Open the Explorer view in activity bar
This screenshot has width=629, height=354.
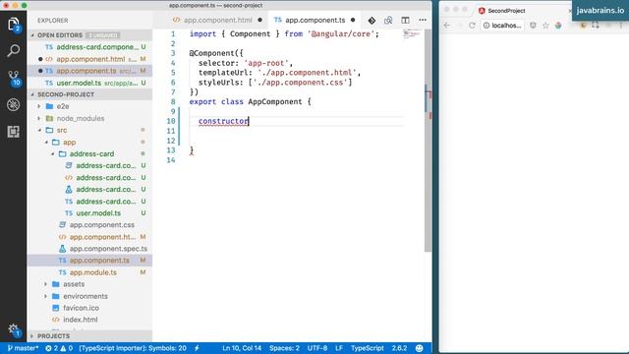tap(13, 25)
